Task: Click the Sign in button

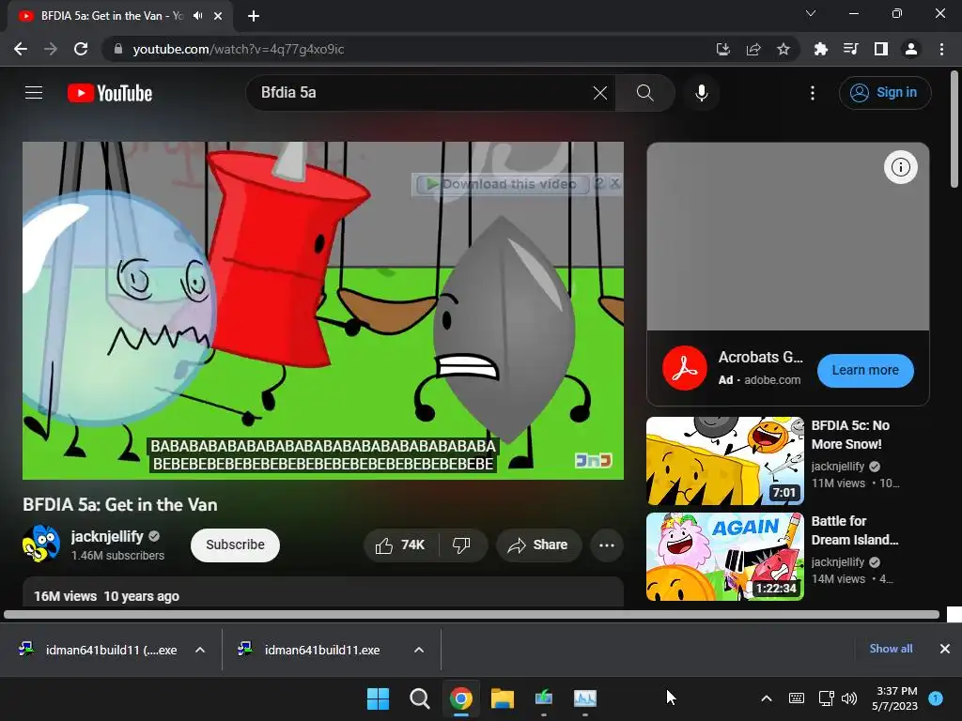Action: tap(885, 93)
